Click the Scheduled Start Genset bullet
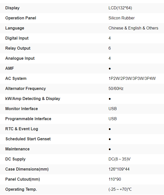Screen dimensions: 164x195 [x=110, y=139]
